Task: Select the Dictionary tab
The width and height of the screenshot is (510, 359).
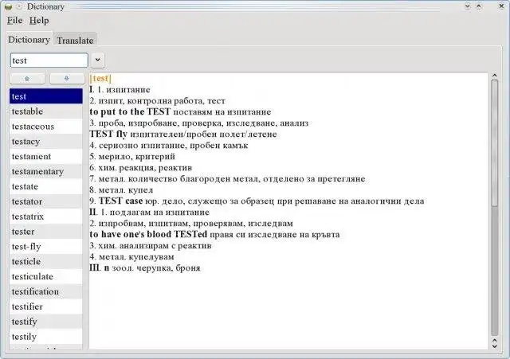Action: 29,40
